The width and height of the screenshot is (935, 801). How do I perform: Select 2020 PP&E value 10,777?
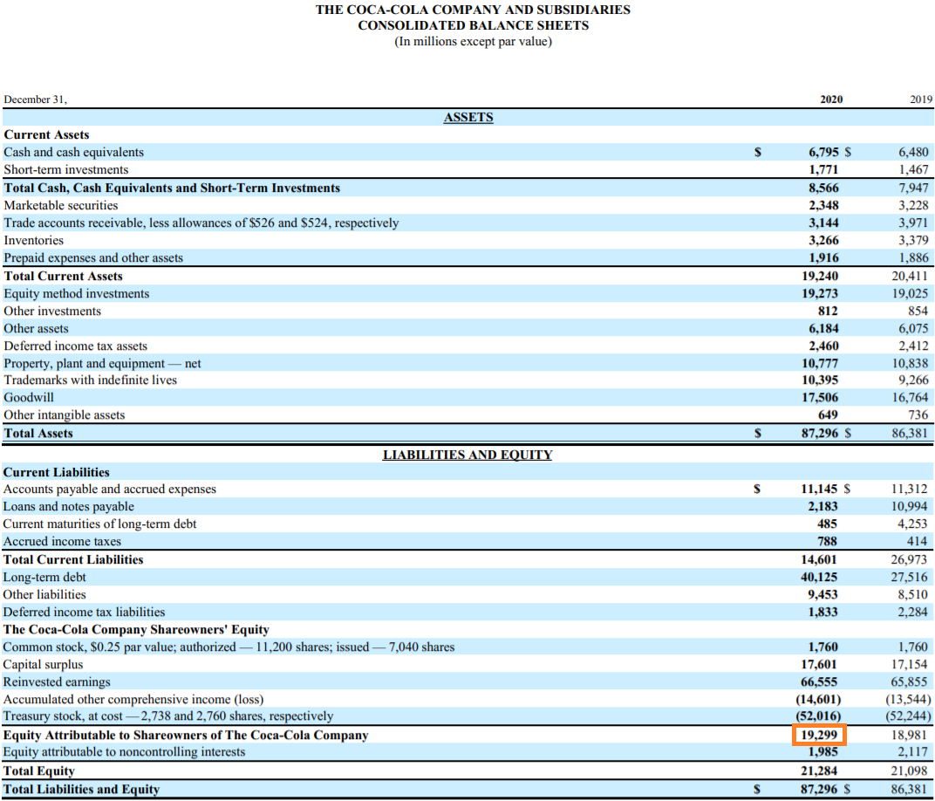[820, 363]
